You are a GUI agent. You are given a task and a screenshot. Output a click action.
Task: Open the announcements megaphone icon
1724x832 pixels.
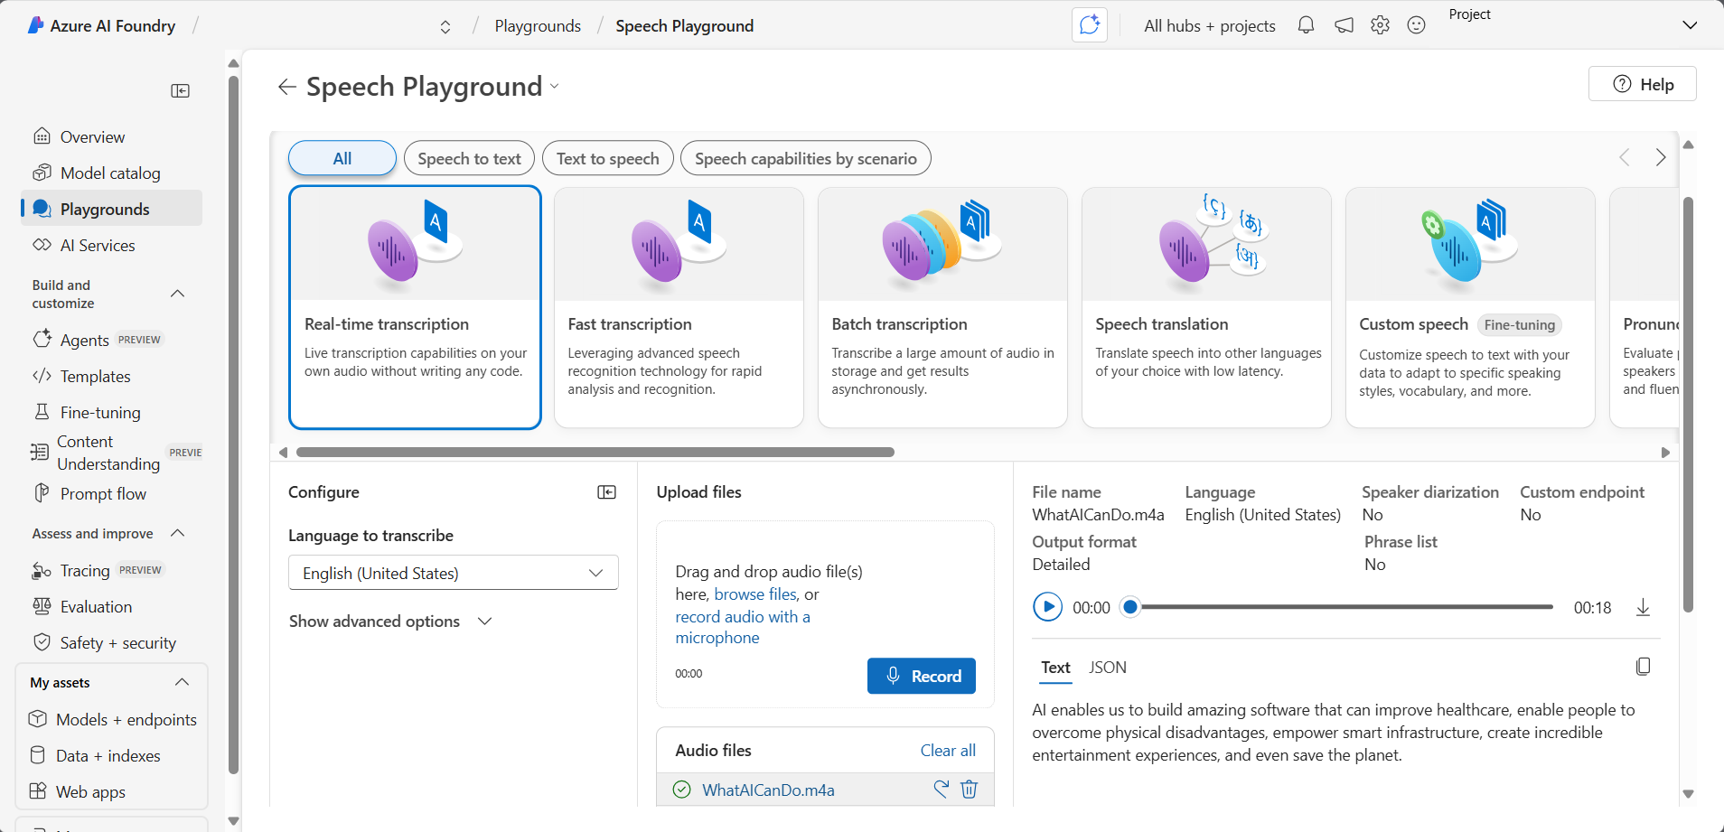click(1344, 25)
